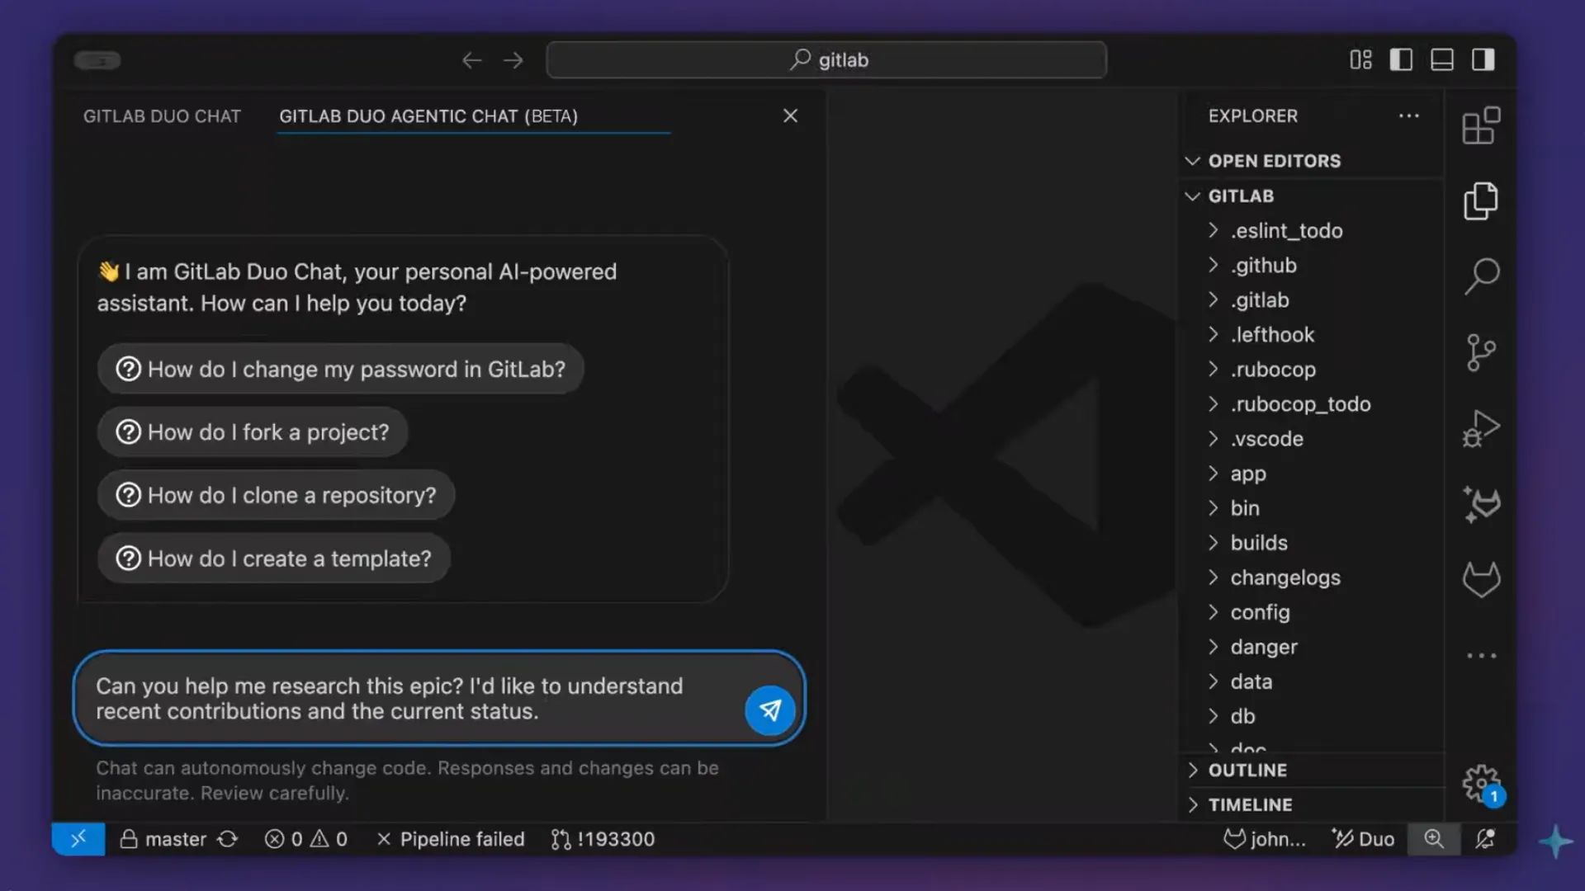Open the Source Control branch icon
Viewport: 1585px width, 891px height.
click(x=1481, y=352)
